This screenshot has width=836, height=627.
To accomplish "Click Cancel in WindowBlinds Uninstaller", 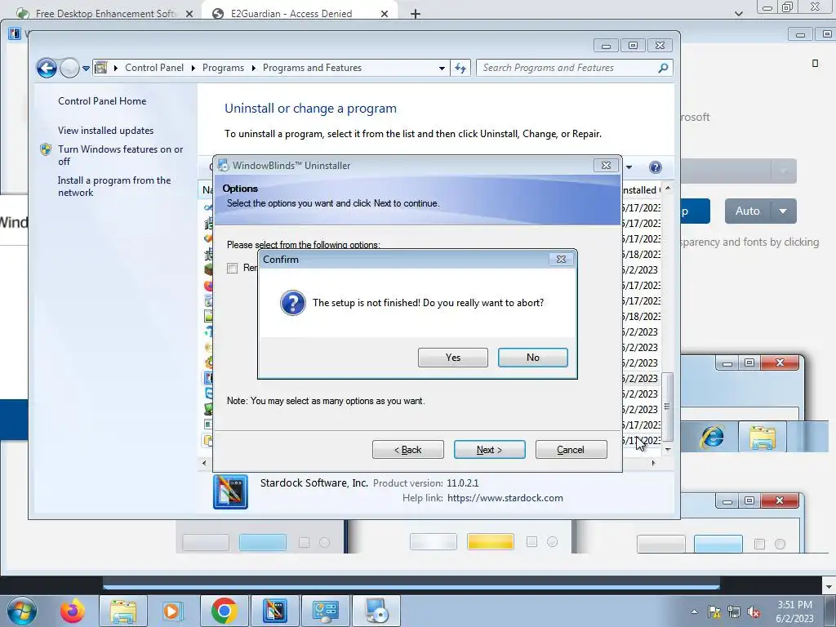I will pyautogui.click(x=571, y=450).
